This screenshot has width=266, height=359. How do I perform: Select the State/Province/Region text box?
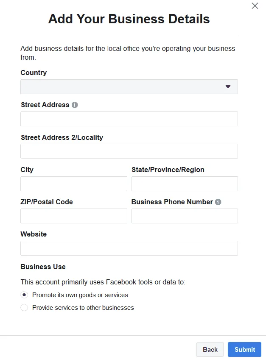pos(185,184)
